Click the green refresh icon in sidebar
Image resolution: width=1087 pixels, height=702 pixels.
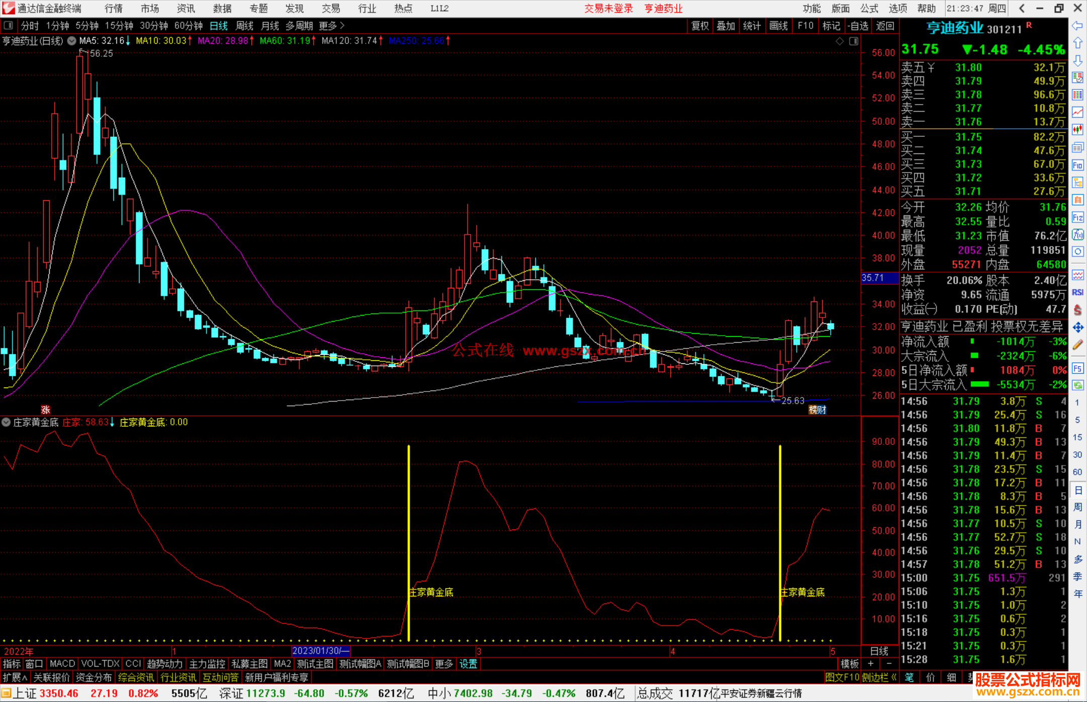click(1077, 385)
